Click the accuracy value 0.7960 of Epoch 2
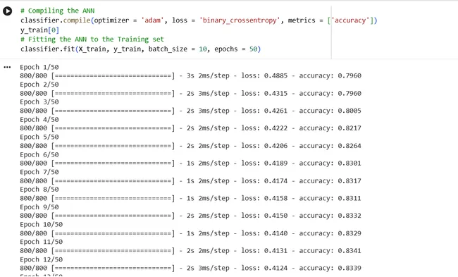 [349, 94]
